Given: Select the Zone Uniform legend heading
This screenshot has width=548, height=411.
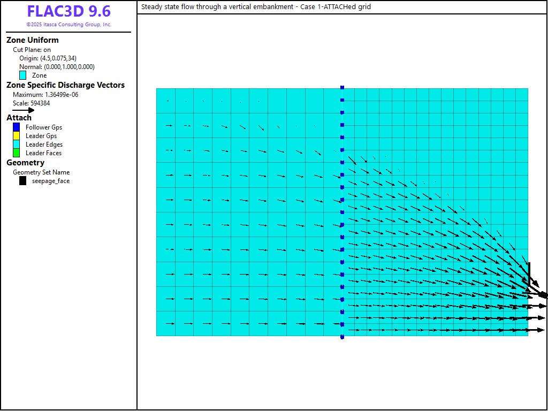Looking at the screenshot, I should point(33,40).
